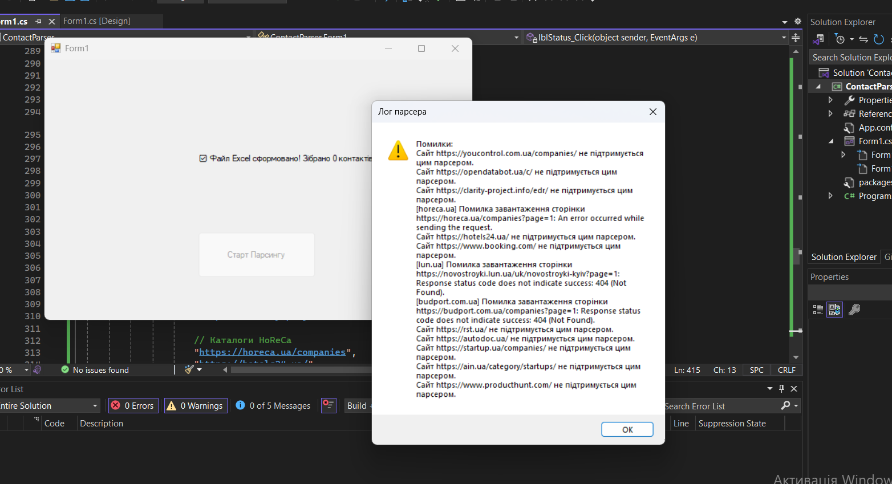Click the Pending Changes Filter clock icon
Screen dimensions: 892x484
(x=840, y=39)
